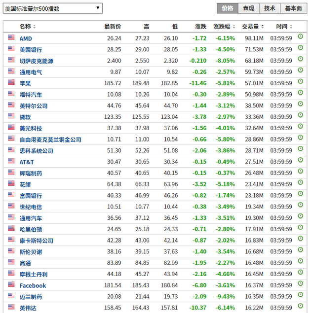Switch to the 价格 tab
The height and width of the screenshot is (313, 311).
(x=228, y=8)
